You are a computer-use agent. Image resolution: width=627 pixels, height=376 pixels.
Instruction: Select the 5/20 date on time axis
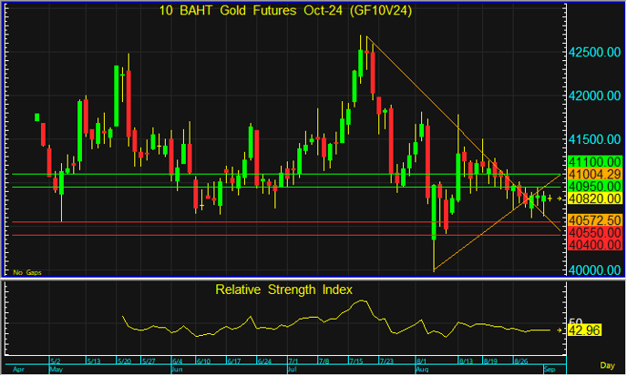pos(125,361)
